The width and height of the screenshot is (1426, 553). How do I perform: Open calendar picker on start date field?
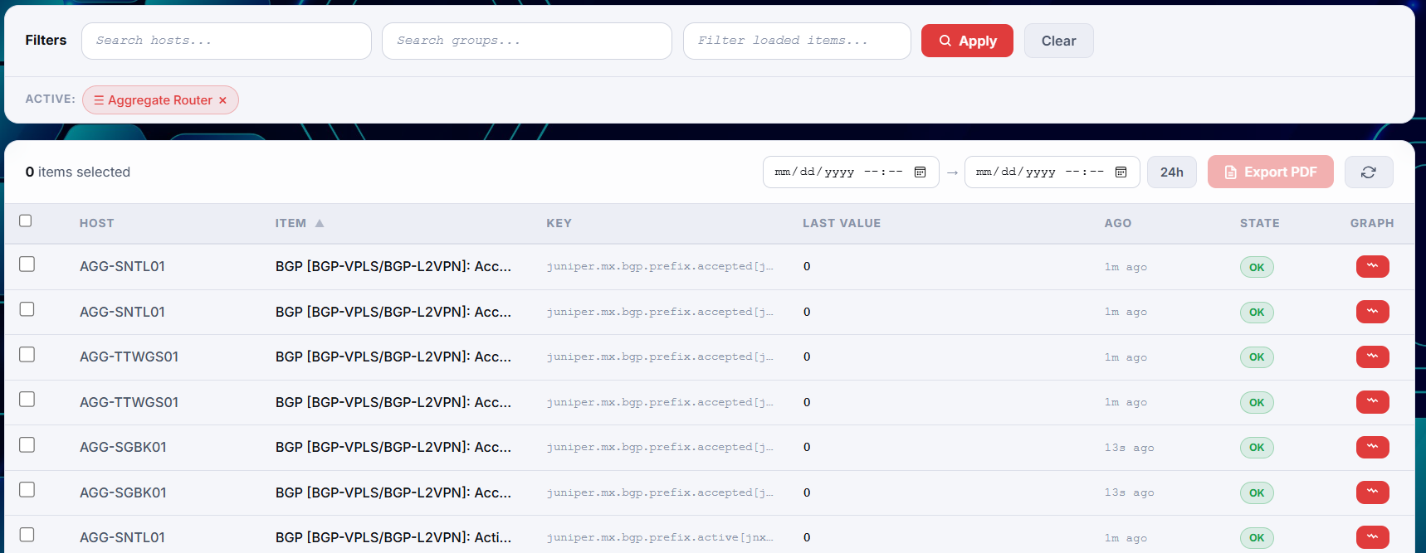(x=920, y=172)
